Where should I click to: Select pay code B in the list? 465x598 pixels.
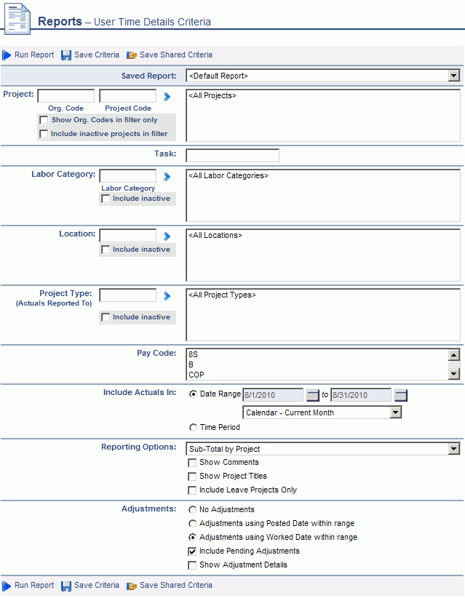click(x=191, y=365)
